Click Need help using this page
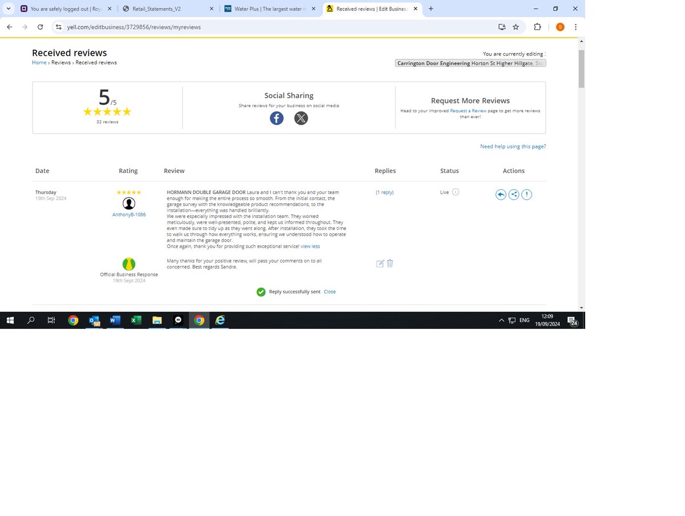This screenshot has height=516, width=685. click(x=513, y=147)
